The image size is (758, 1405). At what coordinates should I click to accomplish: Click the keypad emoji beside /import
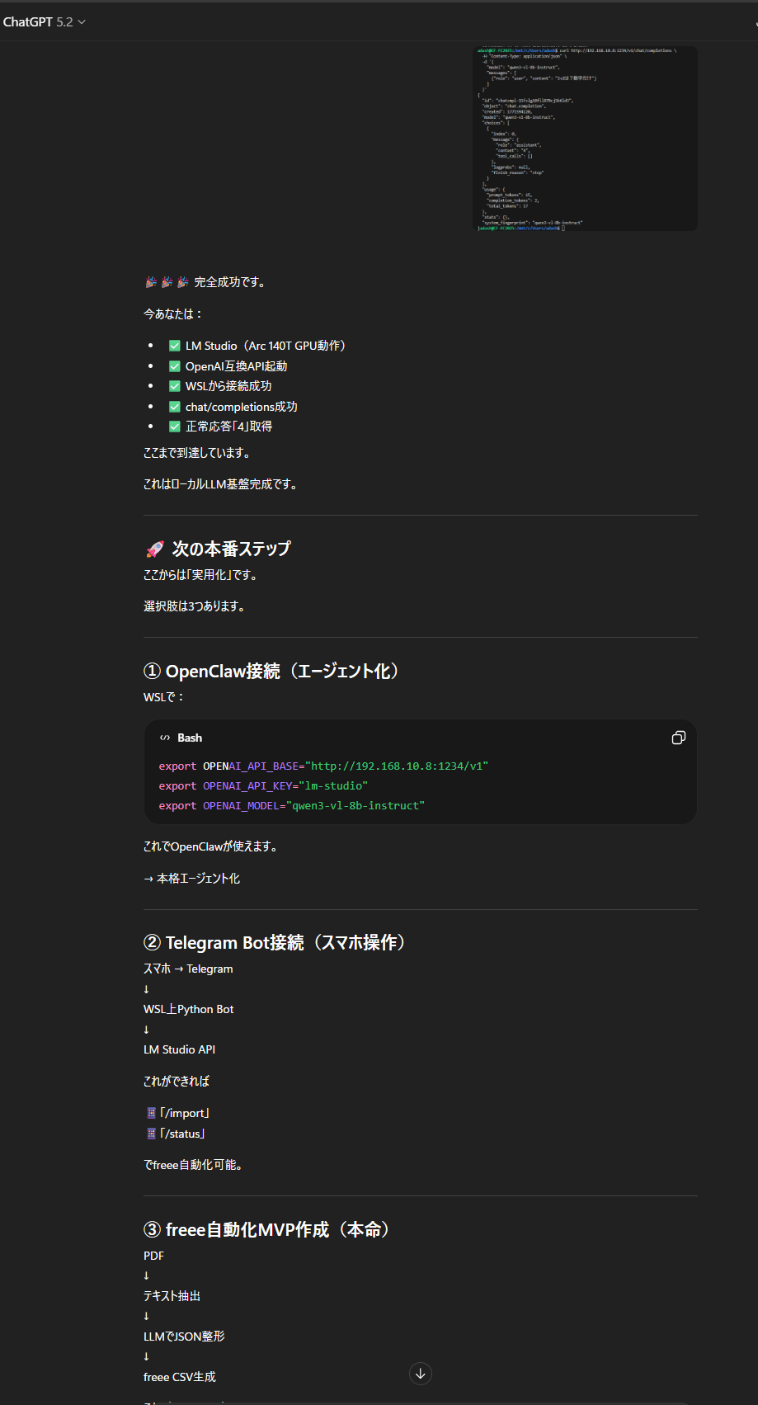(x=151, y=1113)
